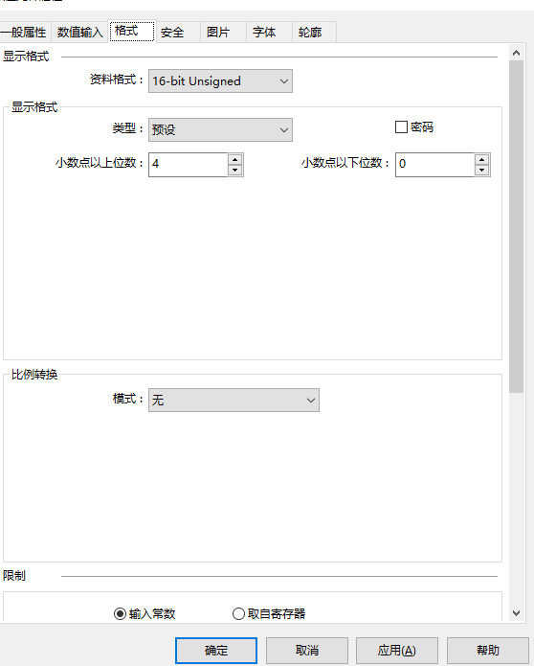Select the 输入常数 radio button

pyautogui.click(x=120, y=613)
